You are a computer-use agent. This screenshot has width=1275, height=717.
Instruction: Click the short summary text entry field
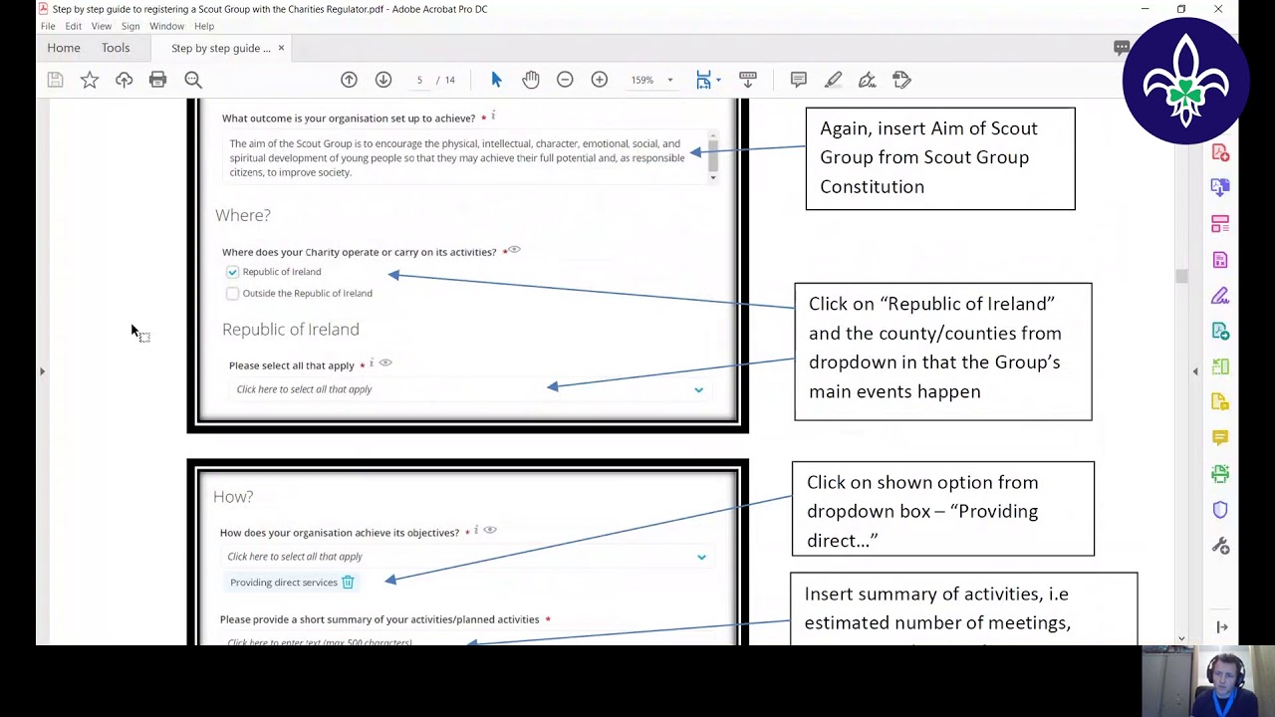(x=466, y=640)
